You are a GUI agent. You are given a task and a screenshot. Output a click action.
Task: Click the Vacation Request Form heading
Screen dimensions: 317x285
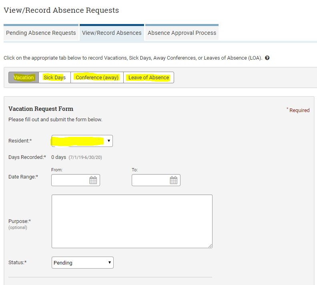(41, 109)
